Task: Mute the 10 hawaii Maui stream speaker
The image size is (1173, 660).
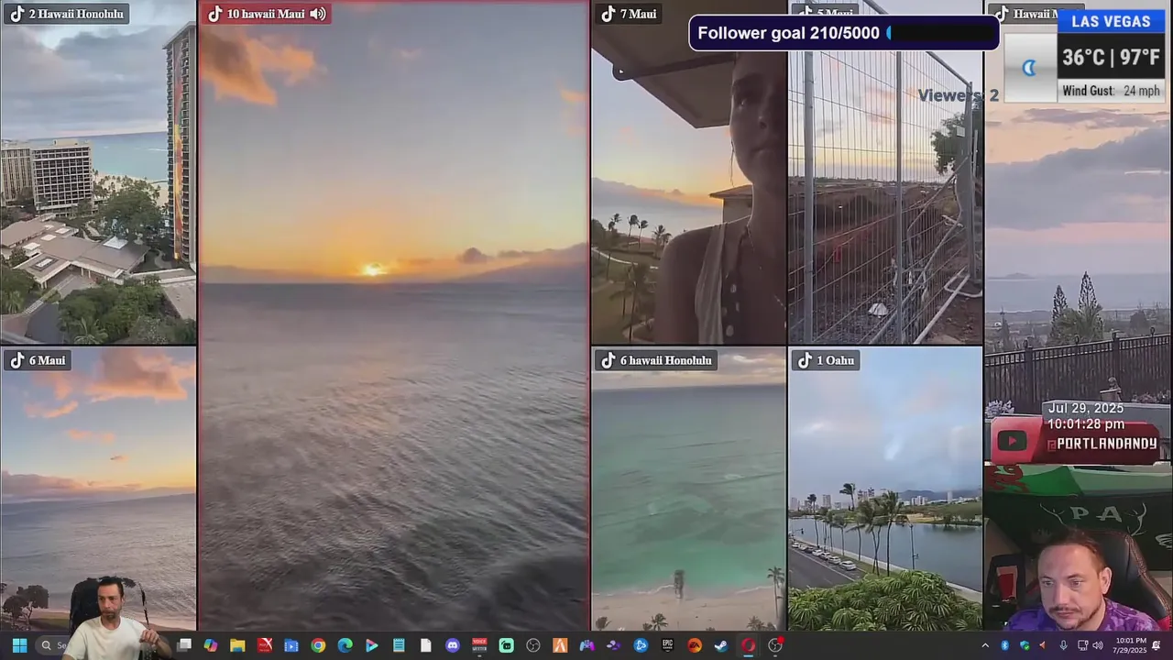Action: coord(317,14)
